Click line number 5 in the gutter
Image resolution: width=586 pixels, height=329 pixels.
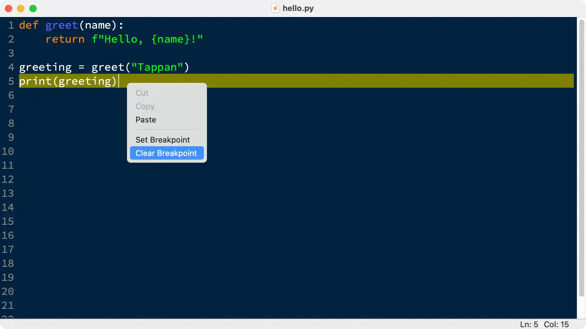tap(11, 81)
